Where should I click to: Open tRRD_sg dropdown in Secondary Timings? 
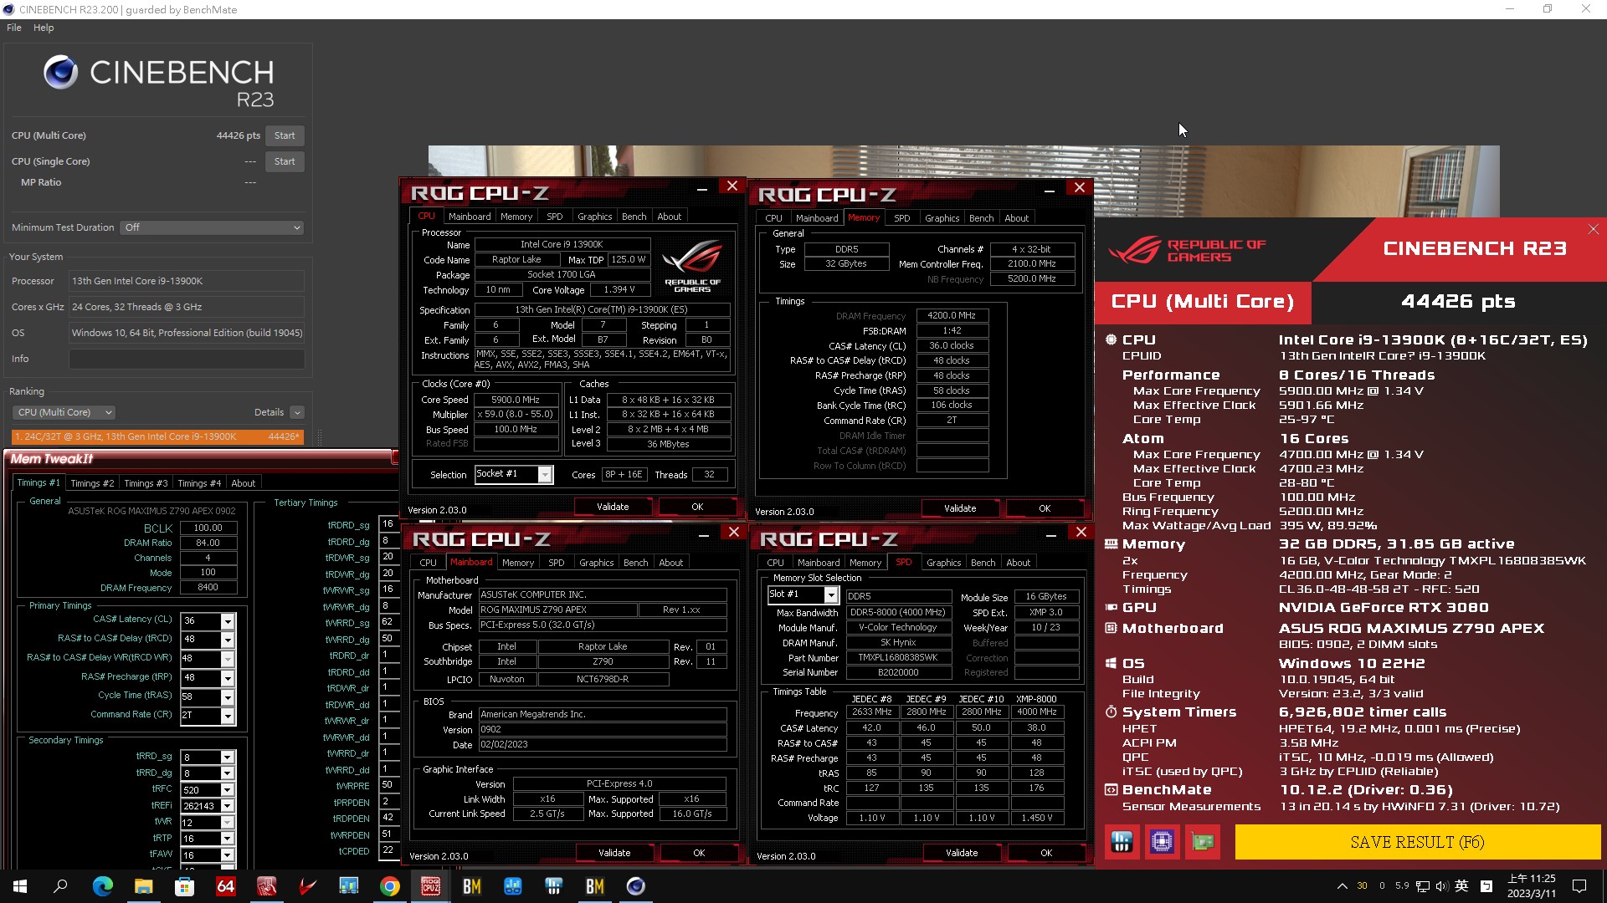226,758
